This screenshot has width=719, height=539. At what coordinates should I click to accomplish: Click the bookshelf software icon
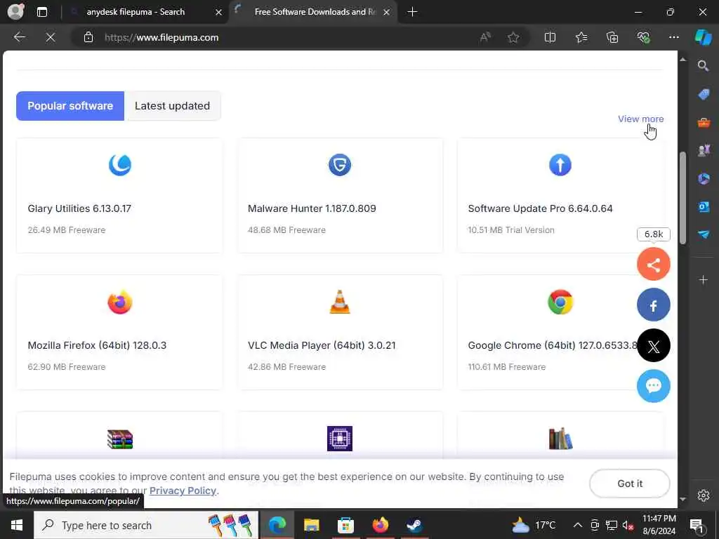click(560, 439)
